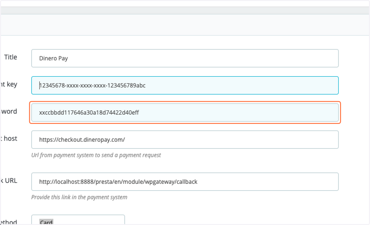
Task: Click the hint 'Provide this link in the payment system'
Action: [79, 197]
